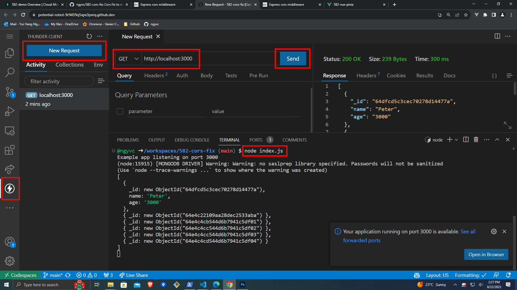Click the Send button to execute request
Image resolution: width=517 pixels, height=290 pixels.
point(293,59)
